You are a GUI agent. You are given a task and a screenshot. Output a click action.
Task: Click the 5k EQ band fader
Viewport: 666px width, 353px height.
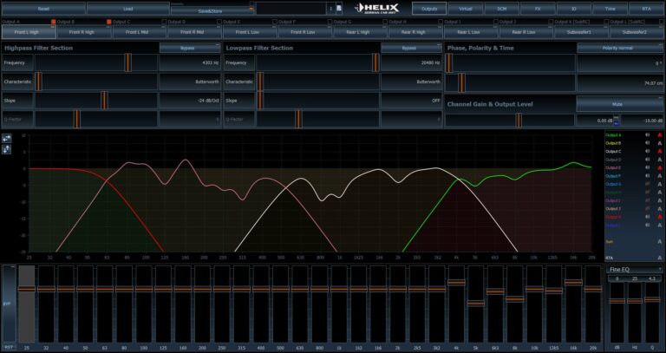pos(476,304)
